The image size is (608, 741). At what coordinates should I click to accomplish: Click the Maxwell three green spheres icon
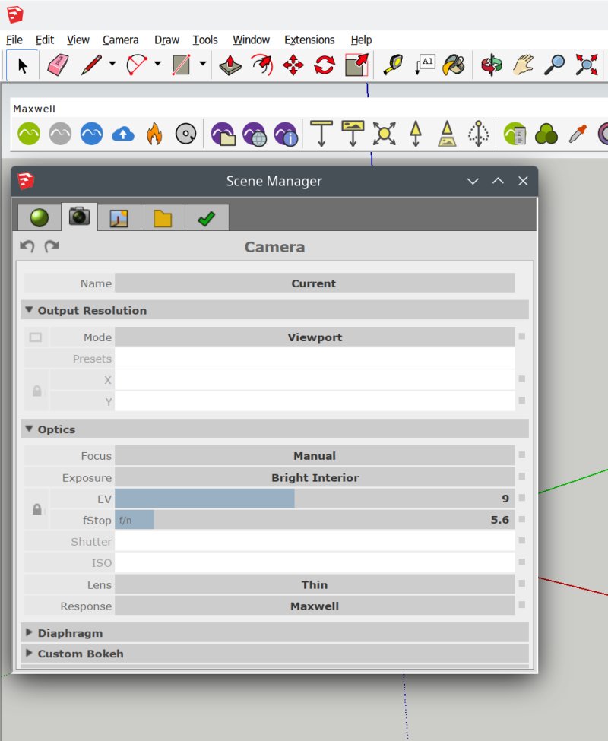click(x=546, y=134)
